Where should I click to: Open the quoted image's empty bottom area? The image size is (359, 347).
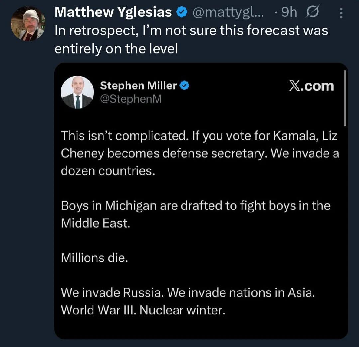[201, 328]
